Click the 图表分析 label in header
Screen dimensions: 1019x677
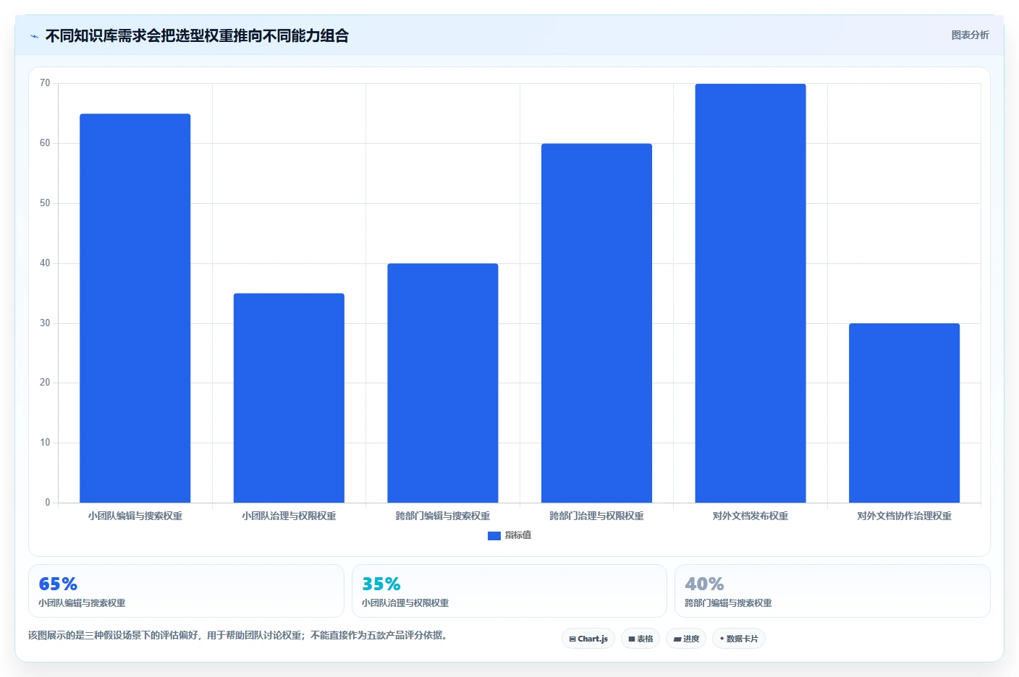pyautogui.click(x=970, y=35)
